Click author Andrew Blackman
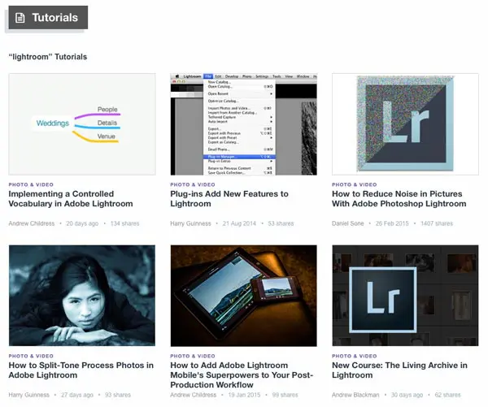Screen dimensions: 488x407 (x=355, y=395)
